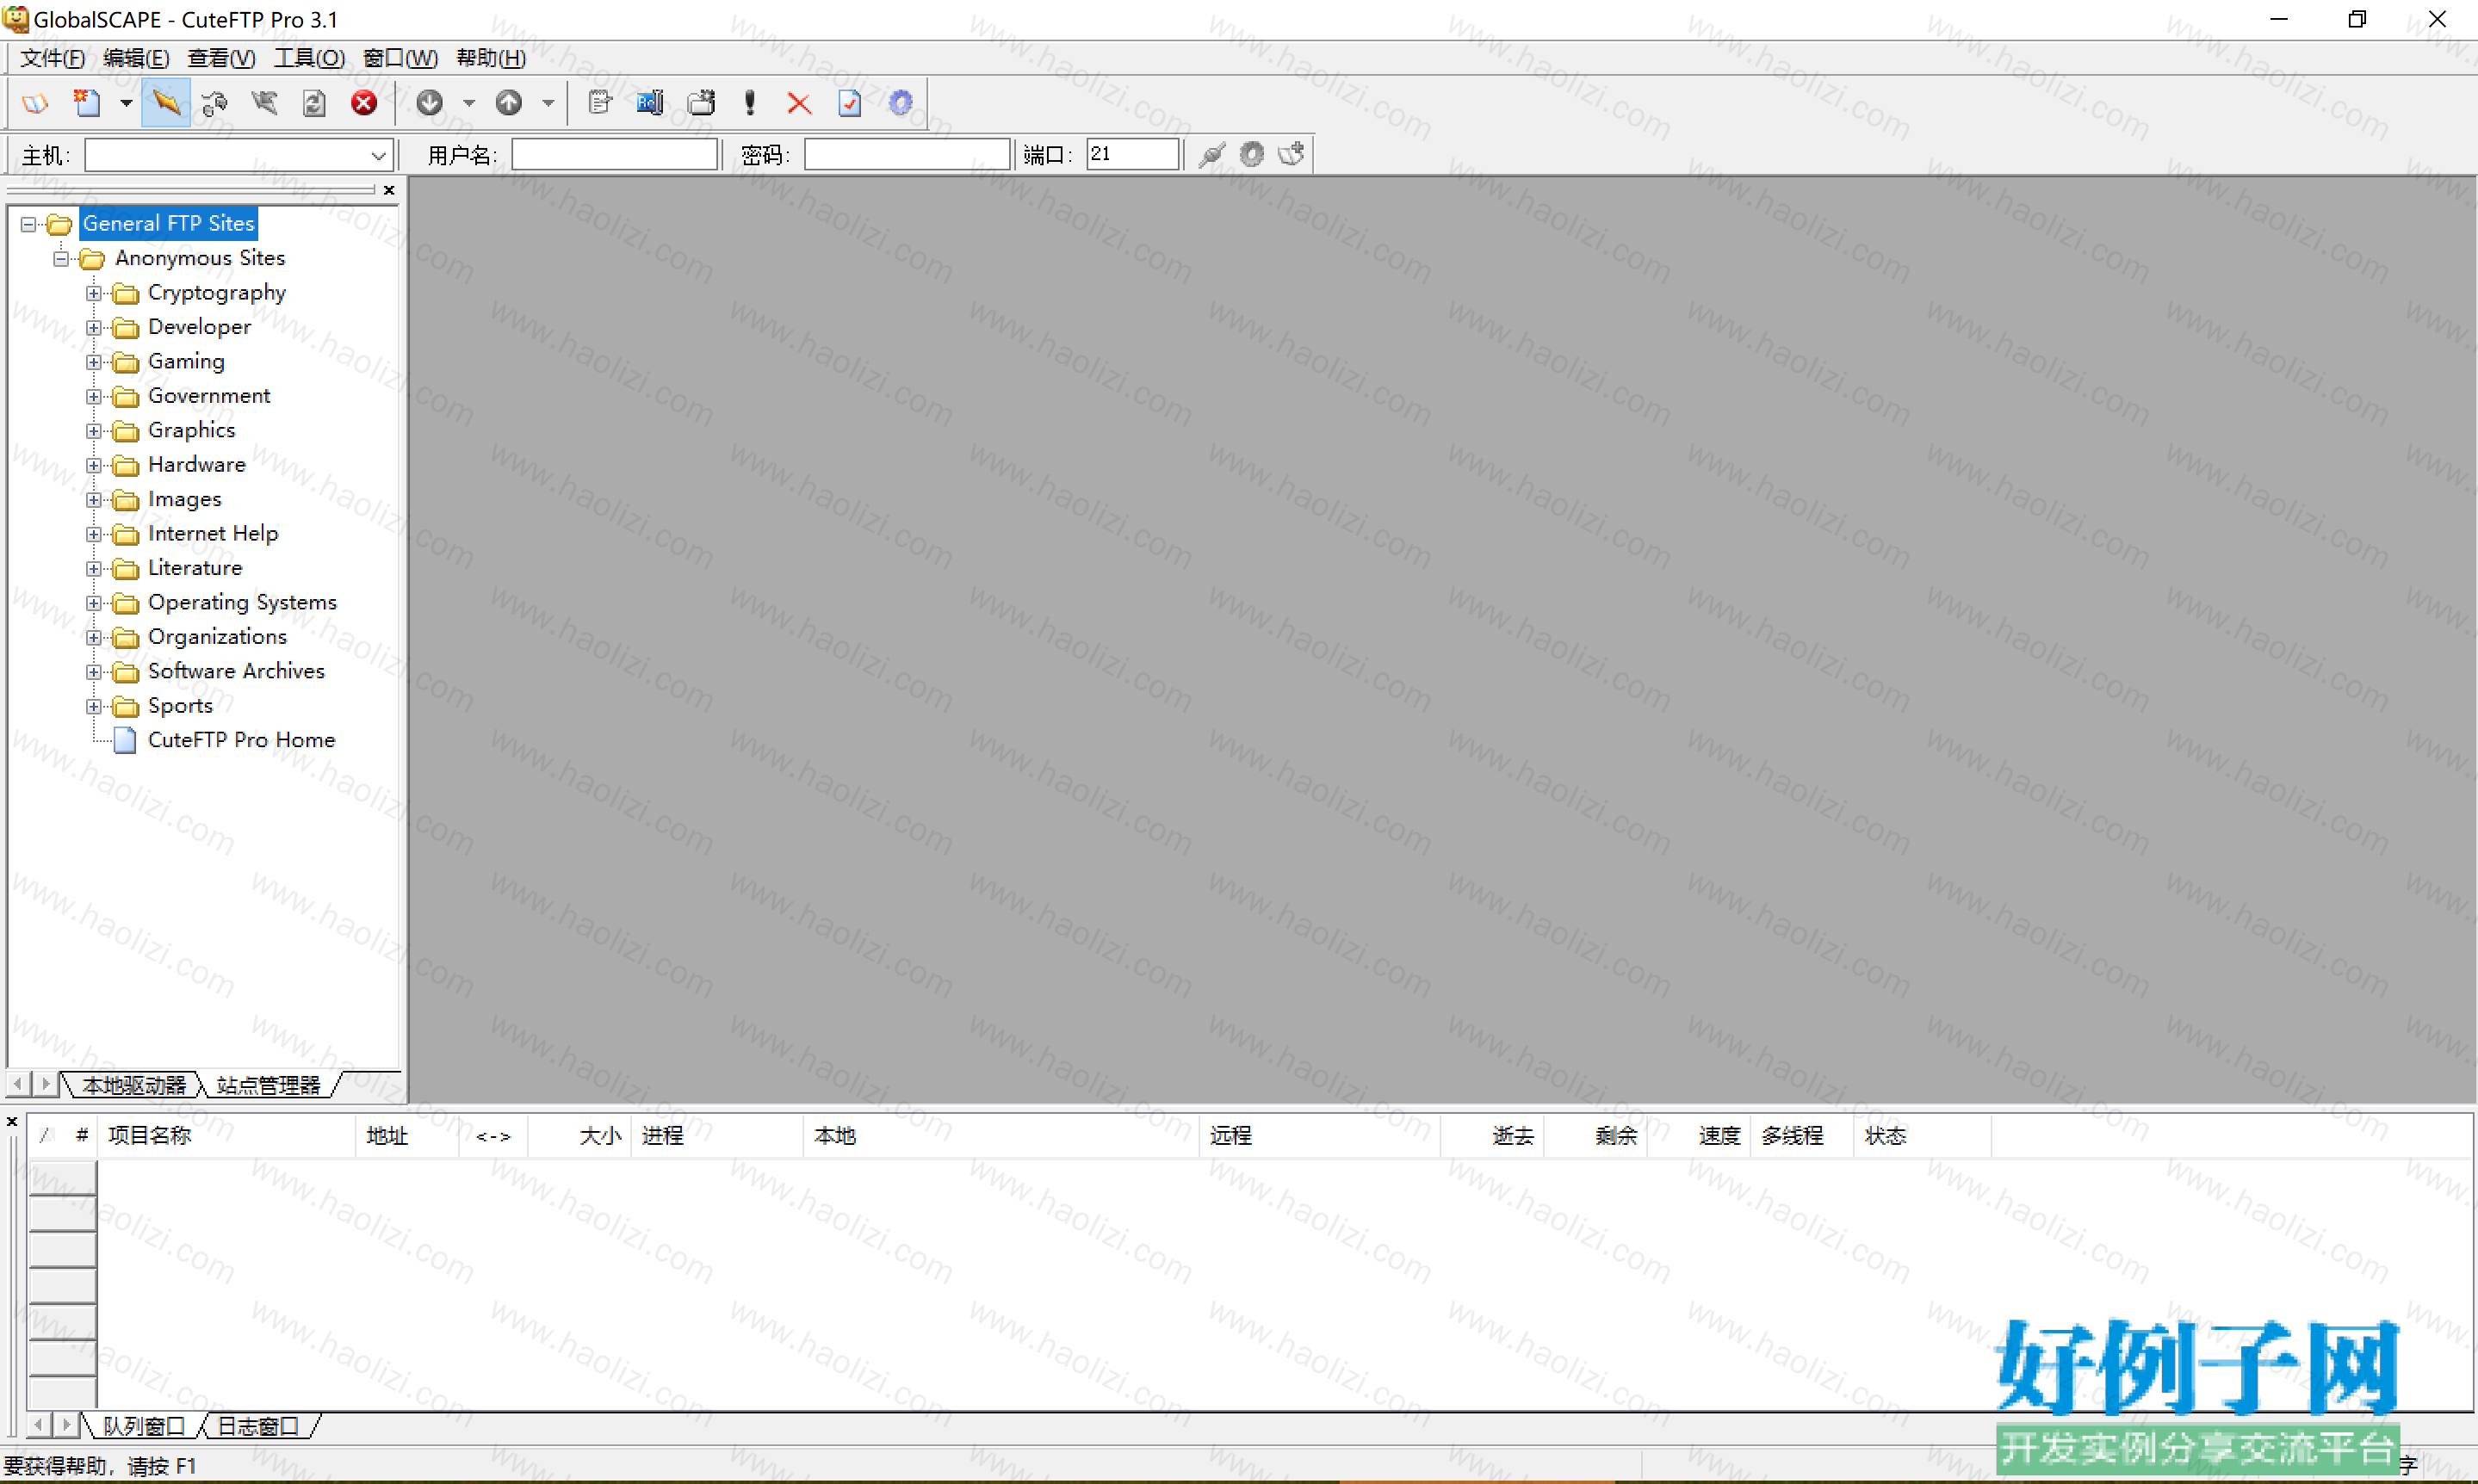The width and height of the screenshot is (2478, 1484).
Task: Open the 查看(V) menu
Action: (x=221, y=58)
